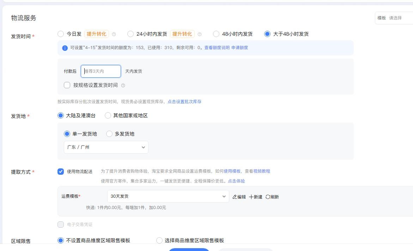
Task: Click the 提取方式 field label
Action: pos(21,172)
